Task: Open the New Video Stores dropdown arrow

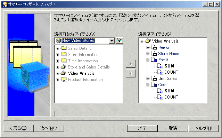Action: coord(112,41)
